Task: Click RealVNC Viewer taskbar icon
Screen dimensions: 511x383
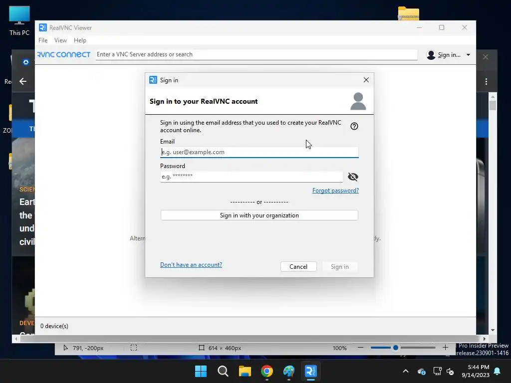Action: [310, 371]
